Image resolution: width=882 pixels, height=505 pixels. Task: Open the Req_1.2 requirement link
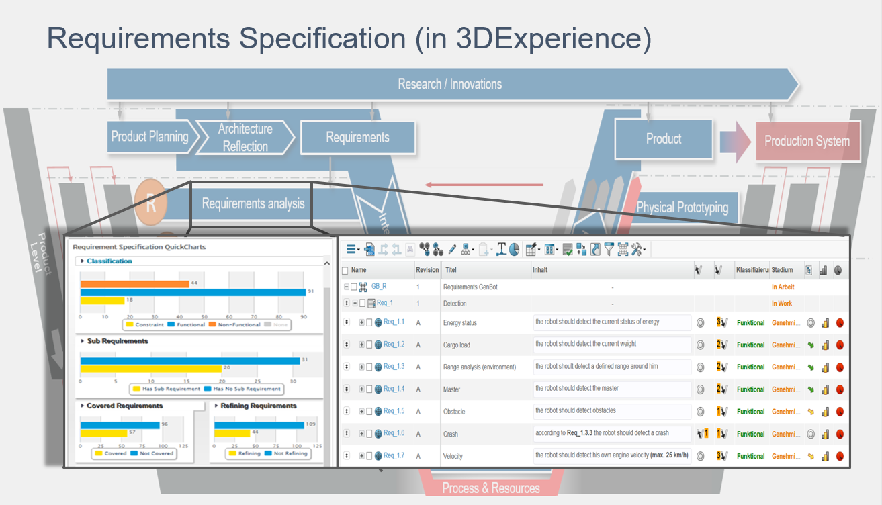tap(394, 345)
